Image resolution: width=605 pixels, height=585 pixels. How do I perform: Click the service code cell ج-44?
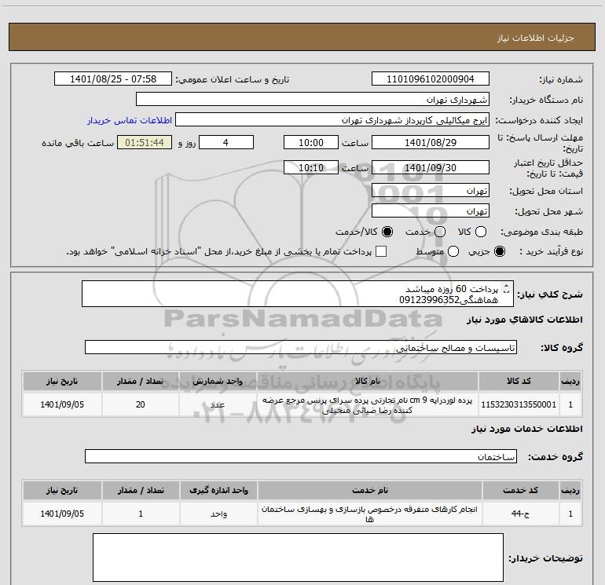[520, 514]
